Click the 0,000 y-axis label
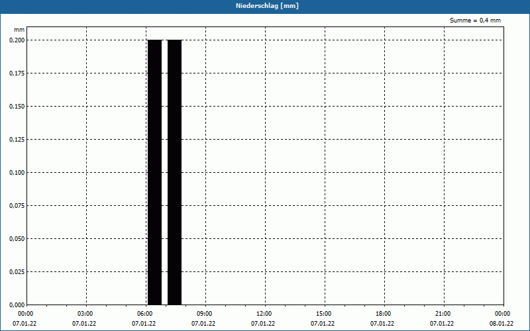Image resolution: width=530 pixels, height=331 pixels. [17, 305]
